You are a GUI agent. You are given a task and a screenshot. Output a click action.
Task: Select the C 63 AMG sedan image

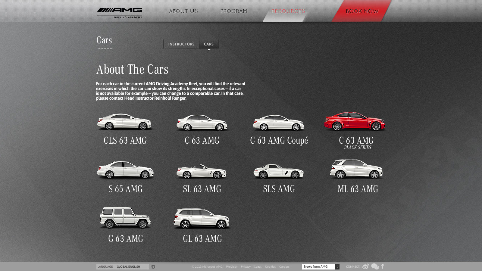click(x=202, y=123)
